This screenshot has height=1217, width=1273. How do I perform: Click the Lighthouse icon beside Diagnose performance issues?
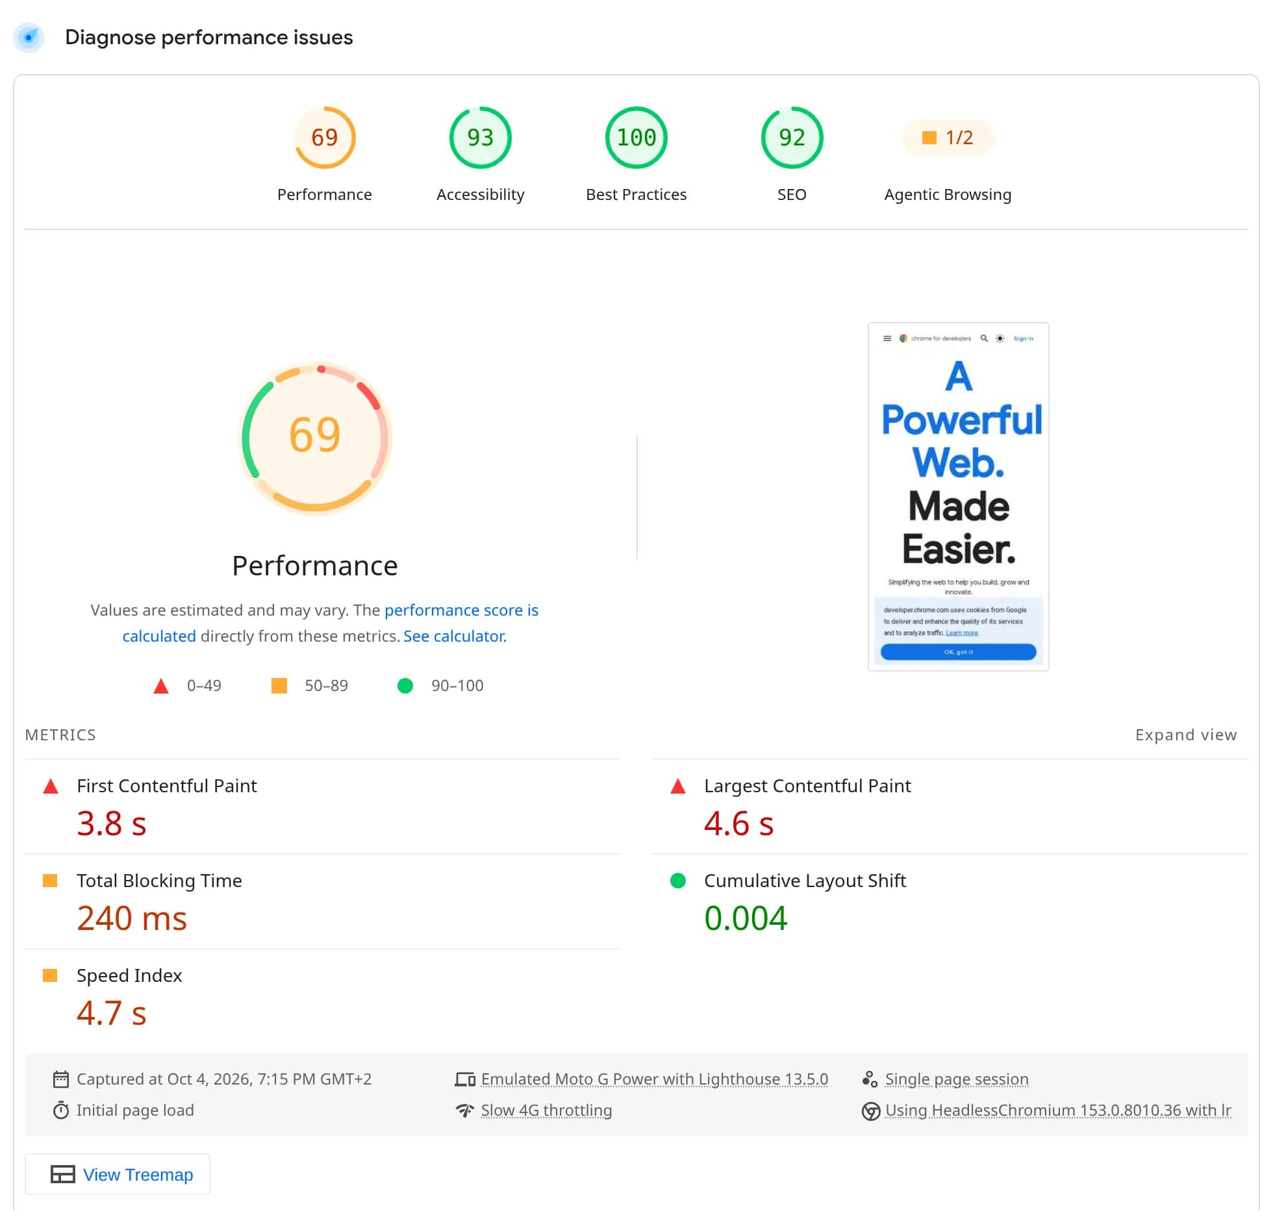pyautogui.click(x=29, y=38)
